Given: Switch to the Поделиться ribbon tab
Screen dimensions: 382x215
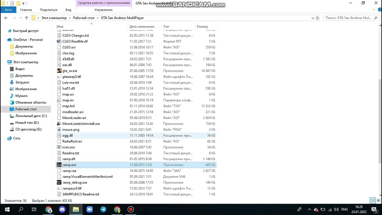Looking at the screenshot, I should tap(49, 10).
